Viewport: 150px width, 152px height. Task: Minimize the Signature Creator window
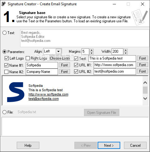114,4
